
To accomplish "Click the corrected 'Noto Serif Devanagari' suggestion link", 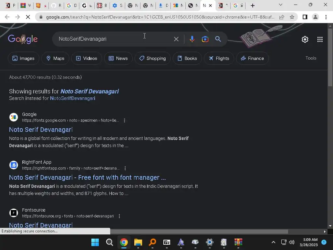I will tap(90, 91).
